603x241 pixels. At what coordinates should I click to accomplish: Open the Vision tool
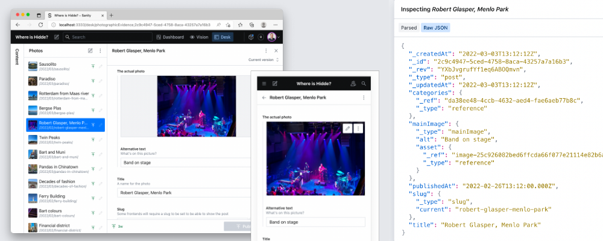tap(199, 37)
